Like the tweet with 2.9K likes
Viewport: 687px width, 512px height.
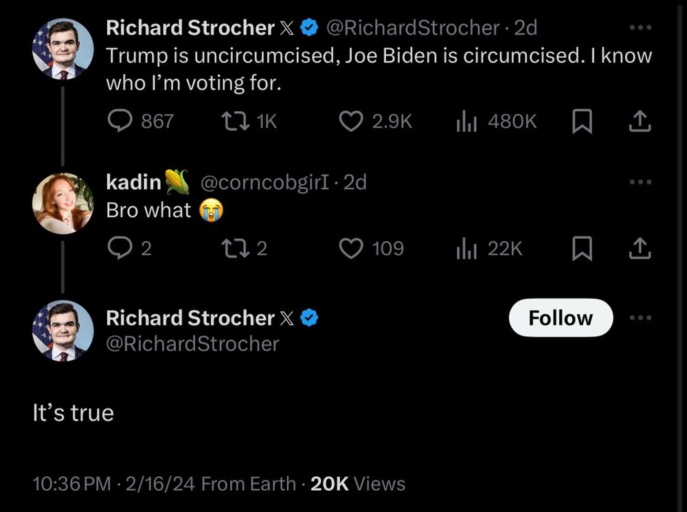coord(351,121)
